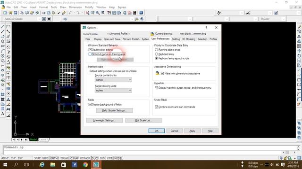Click the Cut (scissors) toolbar icon
Screen dimensions: 302x169
[x=43, y=13]
